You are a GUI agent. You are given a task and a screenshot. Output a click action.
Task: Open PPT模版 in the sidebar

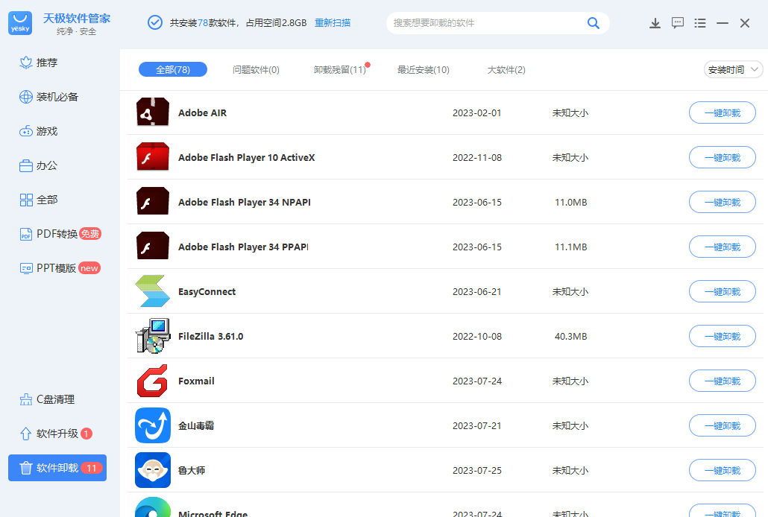click(x=60, y=268)
